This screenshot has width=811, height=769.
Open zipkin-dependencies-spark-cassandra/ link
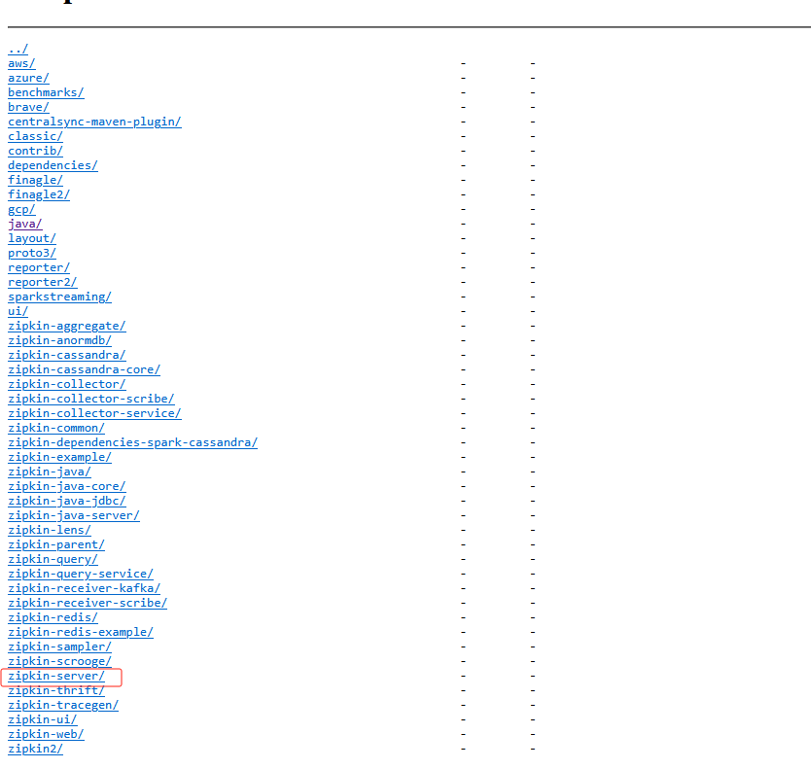(x=133, y=442)
